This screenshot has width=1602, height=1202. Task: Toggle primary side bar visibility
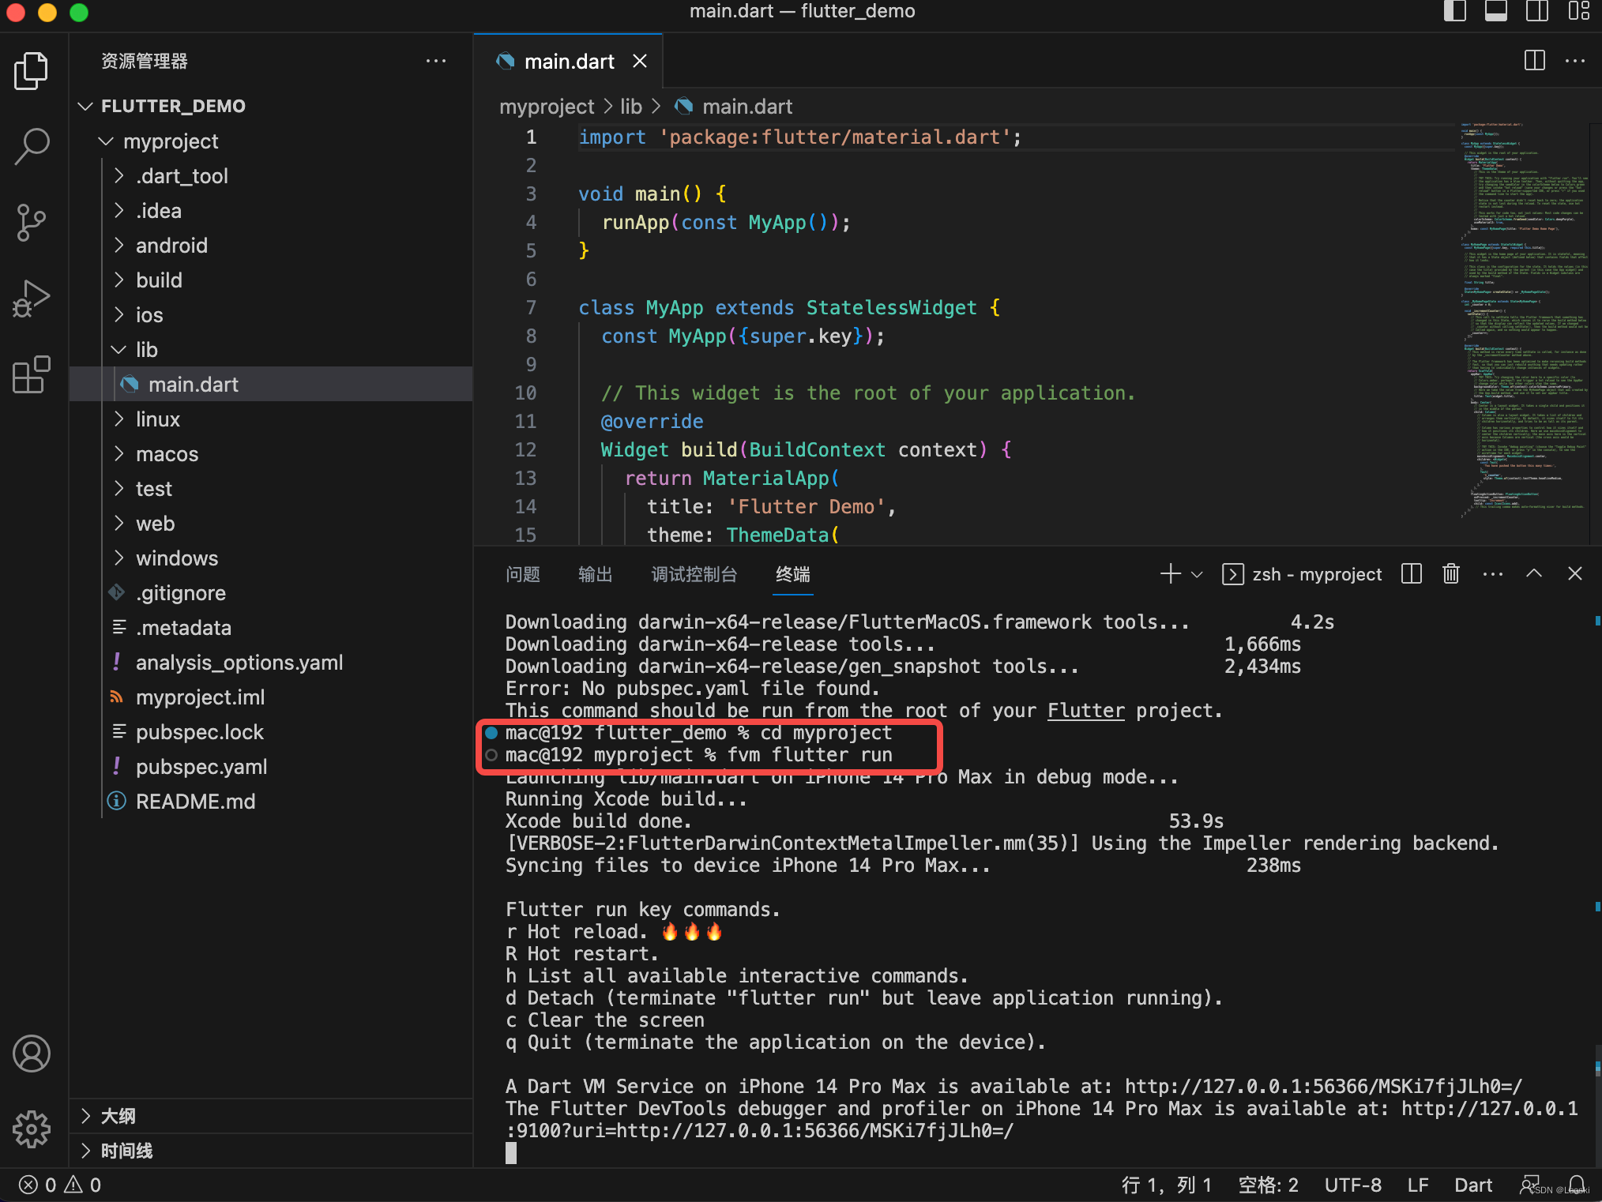click(x=1454, y=11)
